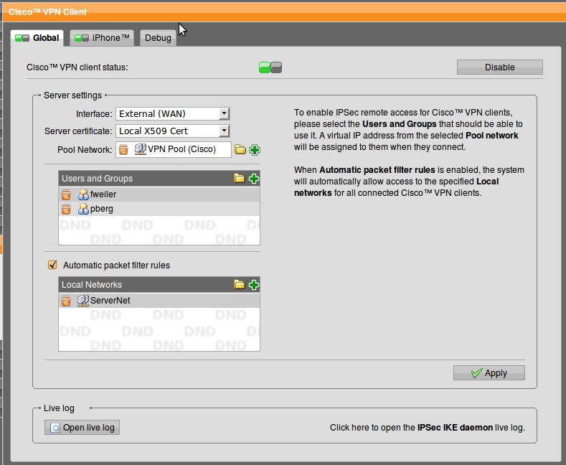Screen dimensions: 566x465
Task: Select the ServerNet network entry
Action: click(x=159, y=301)
